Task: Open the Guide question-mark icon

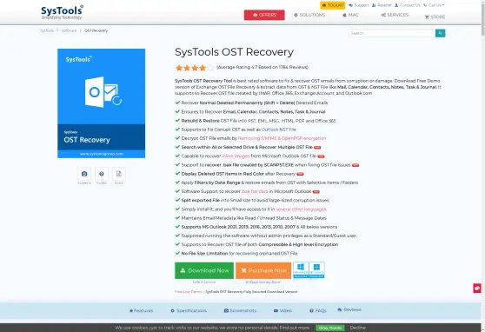Action: [x=102, y=174]
